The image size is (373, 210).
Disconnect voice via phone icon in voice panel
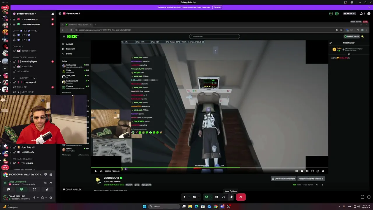(x=51, y=183)
